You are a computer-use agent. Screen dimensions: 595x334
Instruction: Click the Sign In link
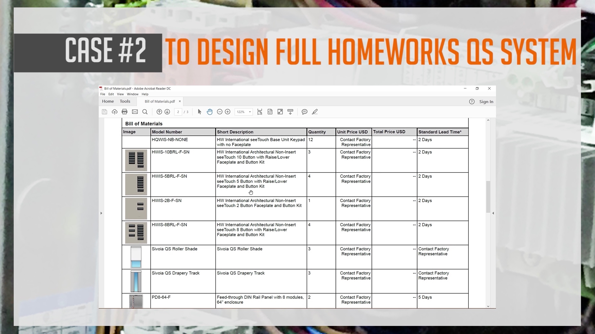pyautogui.click(x=486, y=102)
